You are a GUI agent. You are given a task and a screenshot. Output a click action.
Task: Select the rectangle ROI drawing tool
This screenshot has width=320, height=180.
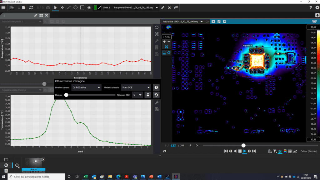pos(82,7)
